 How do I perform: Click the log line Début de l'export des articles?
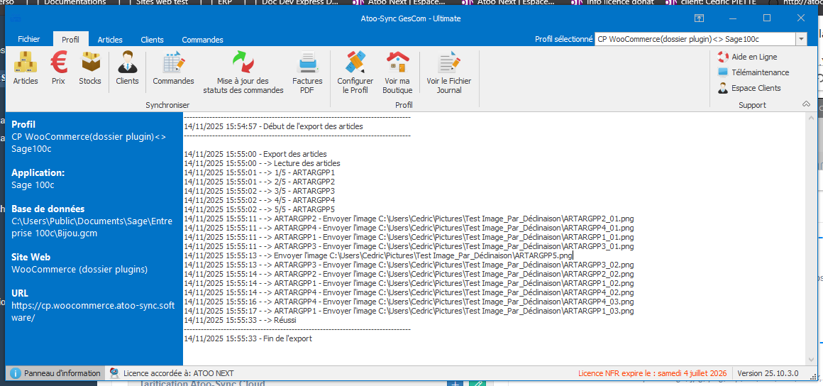coord(273,126)
